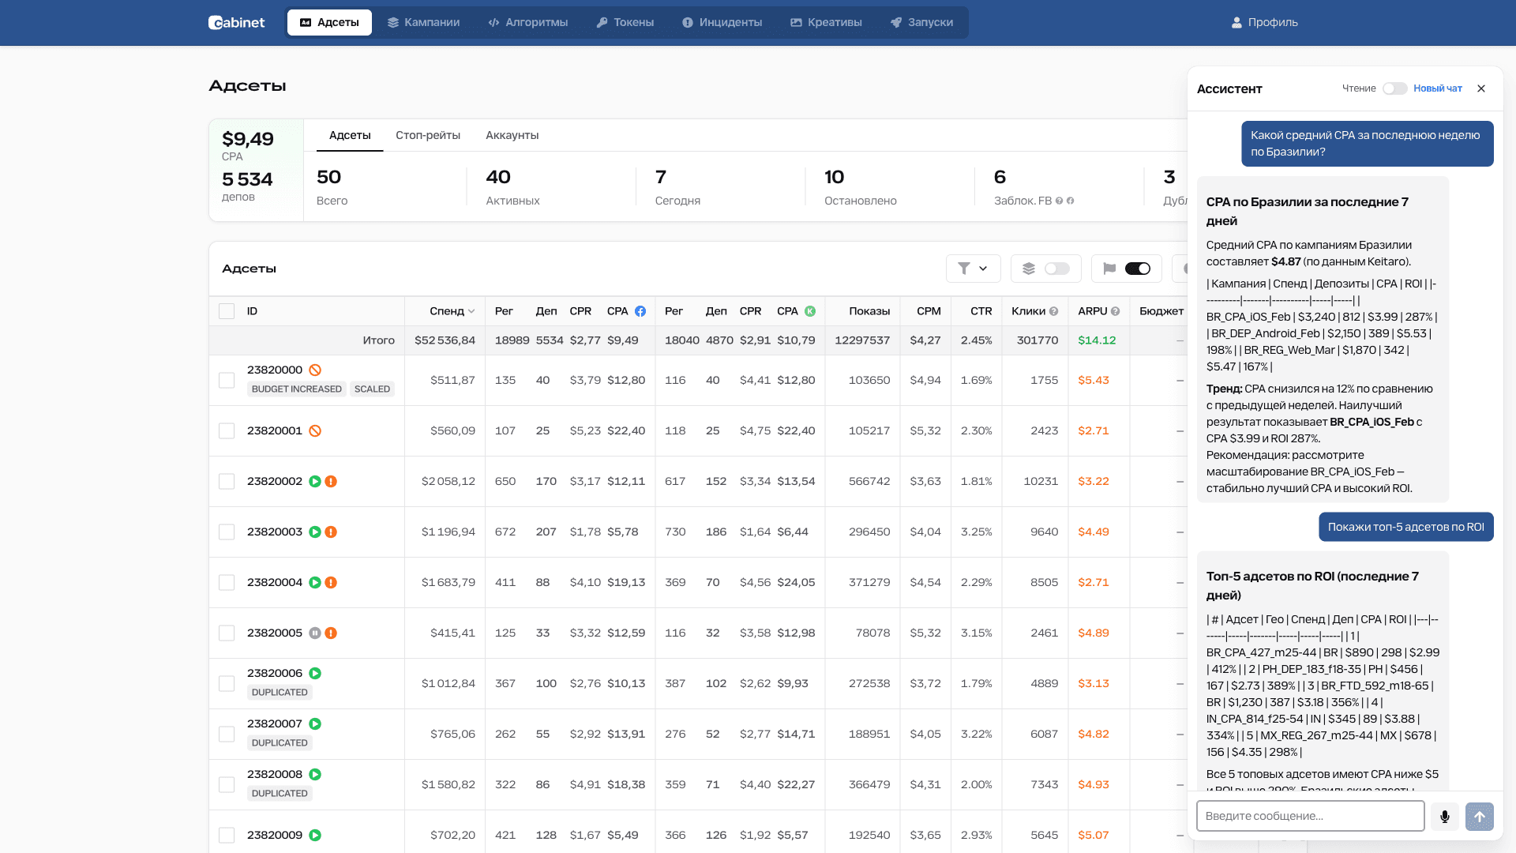Start a Новый чат in assistant
Viewport: 1516px width, 853px height.
pos(1437,88)
